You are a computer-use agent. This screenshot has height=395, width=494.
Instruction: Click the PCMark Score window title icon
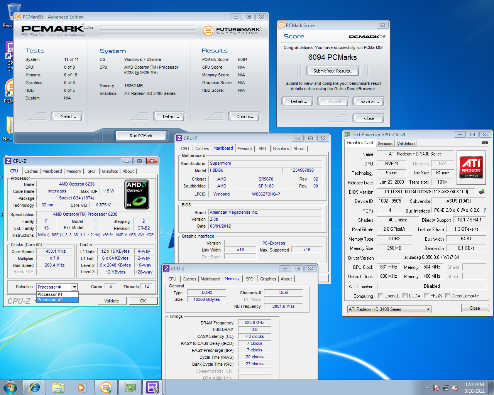point(281,25)
